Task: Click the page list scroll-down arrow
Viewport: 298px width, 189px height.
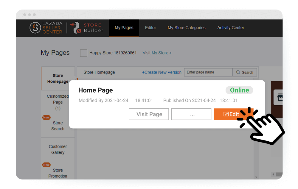Action: 256,177
